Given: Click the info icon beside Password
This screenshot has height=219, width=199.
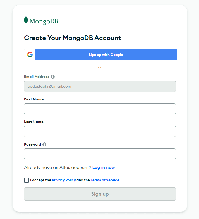Looking at the screenshot, I should point(44,144).
